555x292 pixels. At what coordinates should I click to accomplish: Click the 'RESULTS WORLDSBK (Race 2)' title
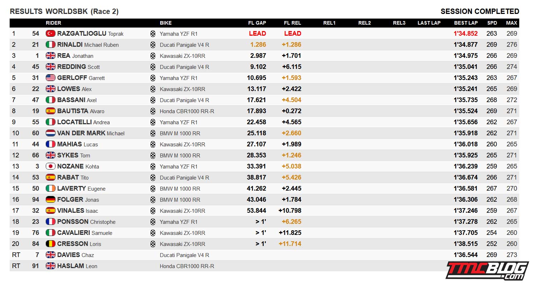[64, 11]
